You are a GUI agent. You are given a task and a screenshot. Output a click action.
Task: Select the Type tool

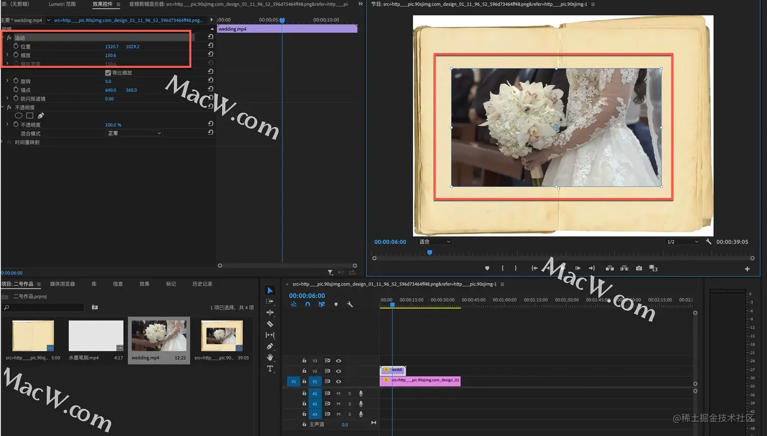click(270, 369)
